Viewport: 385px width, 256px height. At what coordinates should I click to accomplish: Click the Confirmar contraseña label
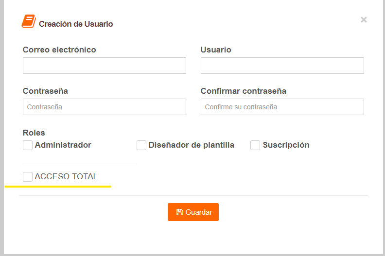click(244, 91)
